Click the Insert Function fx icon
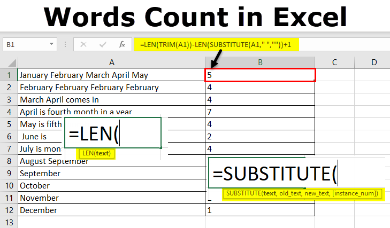The height and width of the screenshot is (228, 390). click(122, 44)
